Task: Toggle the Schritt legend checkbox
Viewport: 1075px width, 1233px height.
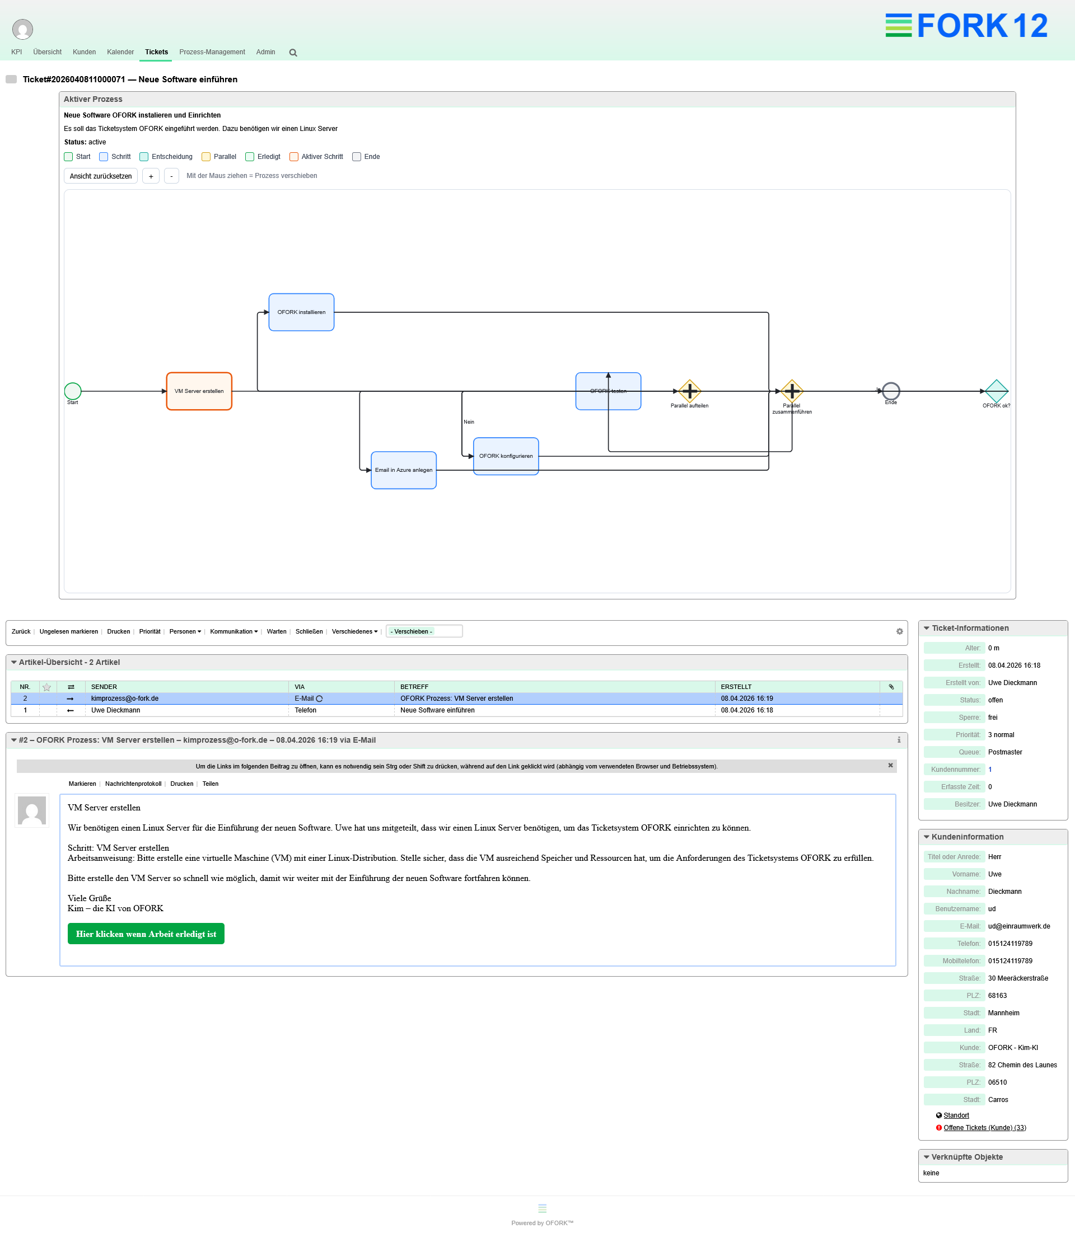Action: pyautogui.click(x=103, y=157)
